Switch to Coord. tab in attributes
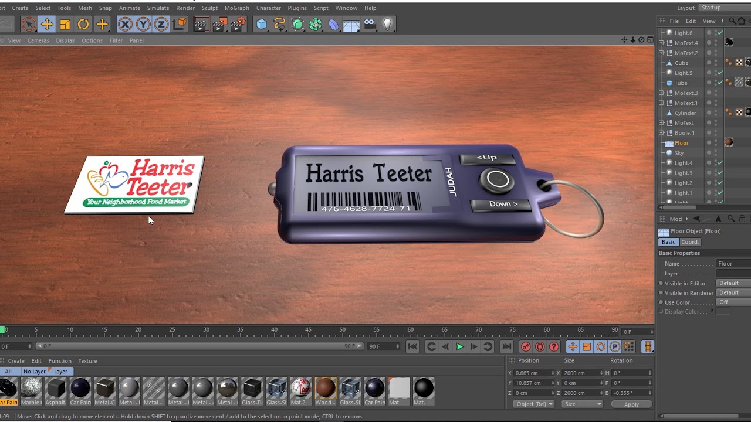Viewport: 751px width, 422px height. coord(690,242)
